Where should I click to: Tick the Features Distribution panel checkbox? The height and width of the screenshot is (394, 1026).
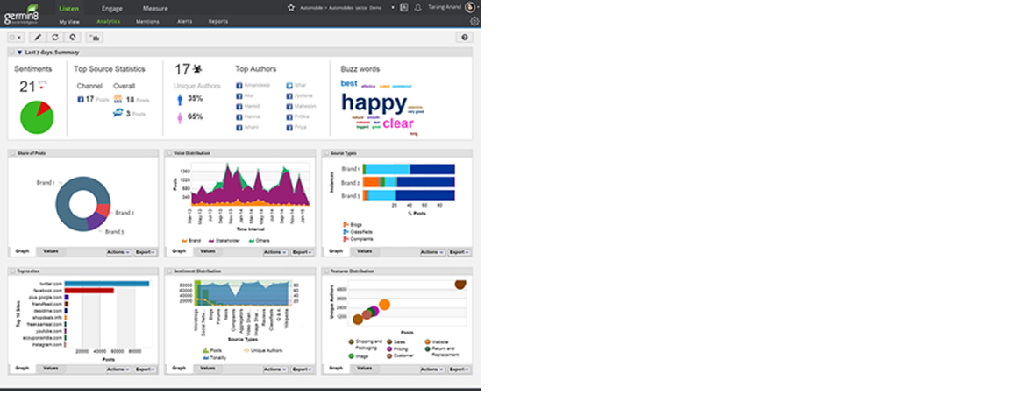click(326, 271)
